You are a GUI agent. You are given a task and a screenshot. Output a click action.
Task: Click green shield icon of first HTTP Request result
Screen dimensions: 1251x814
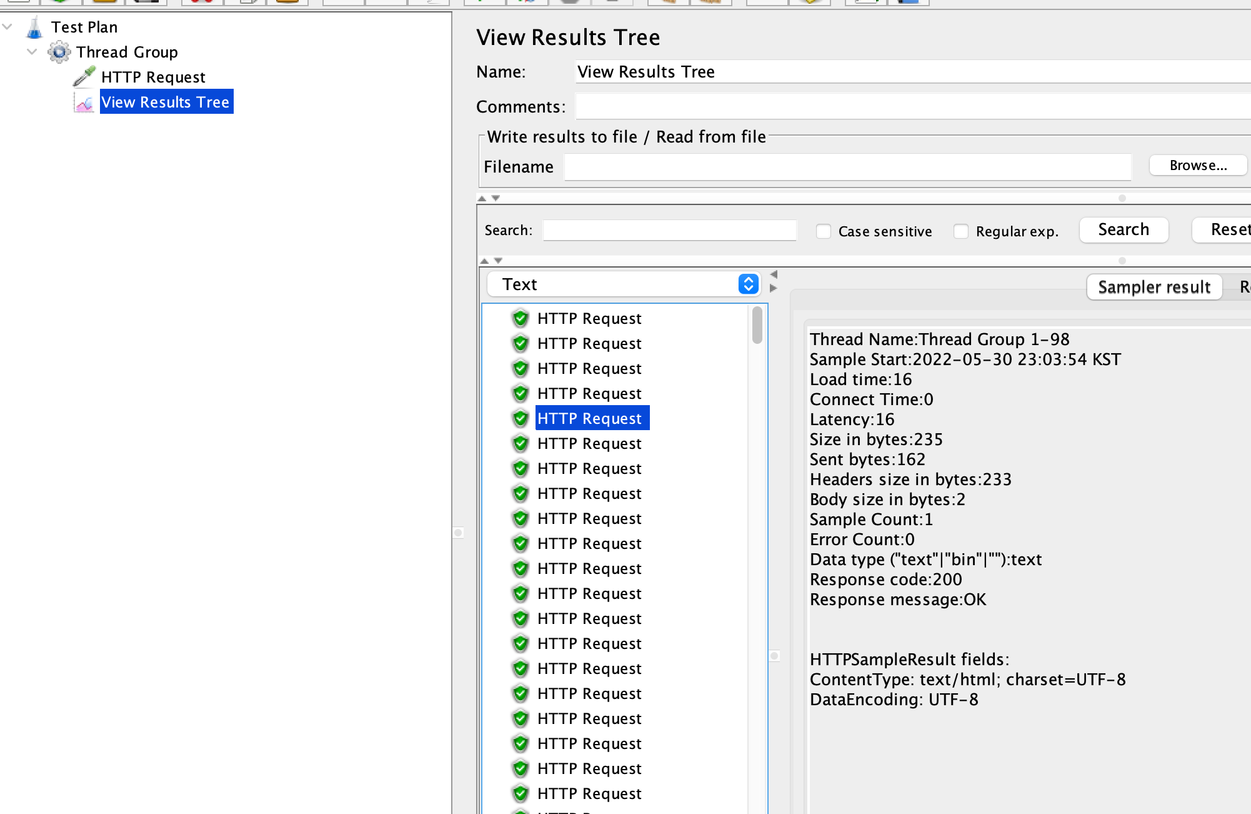pyautogui.click(x=520, y=318)
